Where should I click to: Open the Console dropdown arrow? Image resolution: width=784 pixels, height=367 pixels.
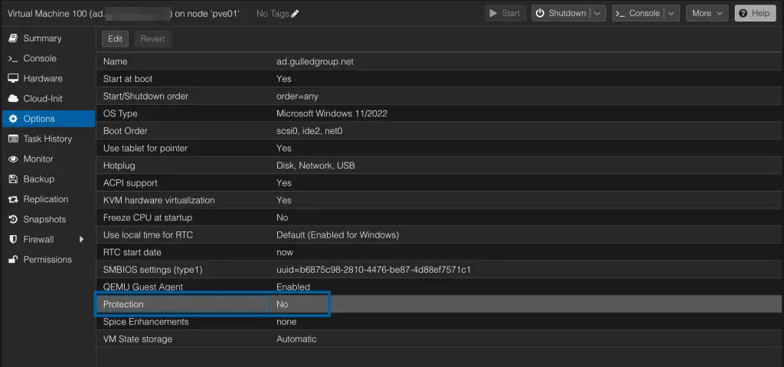(x=671, y=14)
